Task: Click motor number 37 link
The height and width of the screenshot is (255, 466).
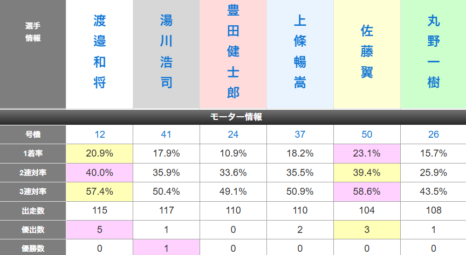Action: pyautogui.click(x=300, y=134)
